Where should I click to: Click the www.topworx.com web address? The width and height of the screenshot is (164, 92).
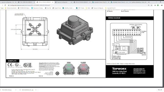click(x=139, y=73)
